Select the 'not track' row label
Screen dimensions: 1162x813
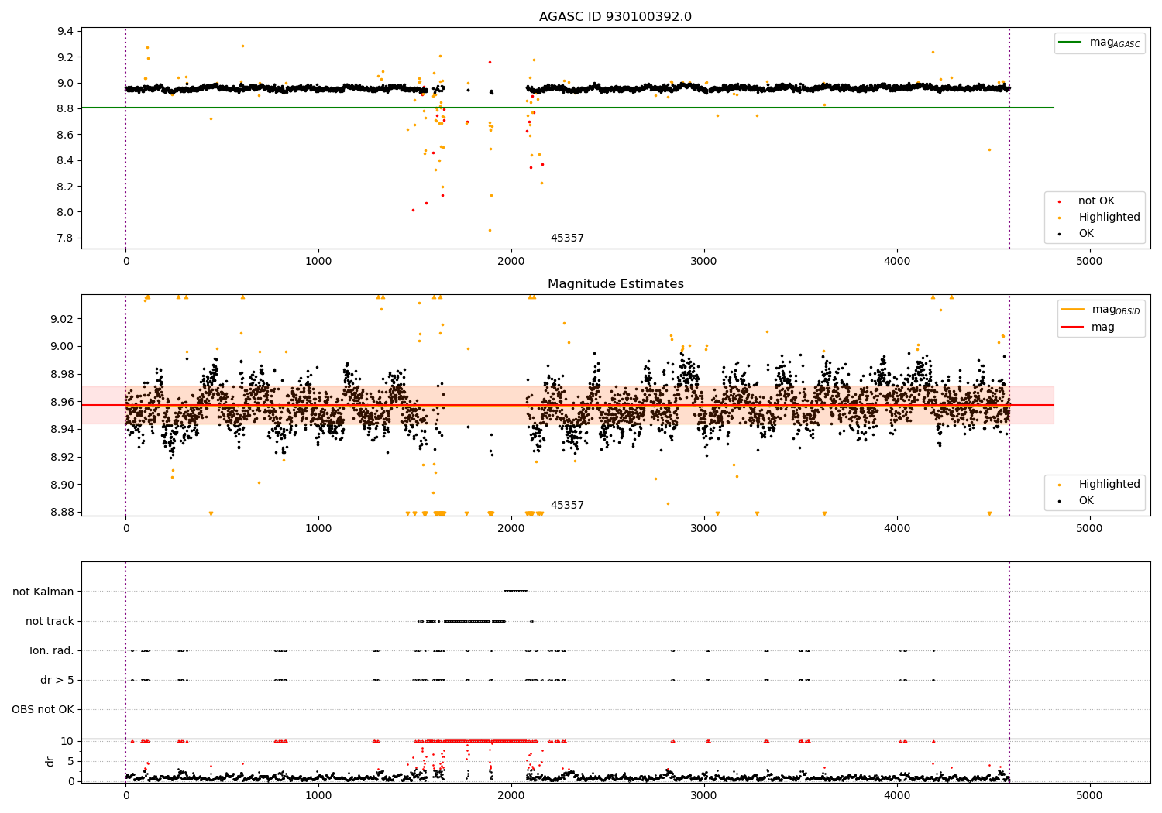point(50,622)
